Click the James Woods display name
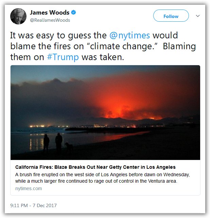Viewport: 210px width, 218px height. [x=50, y=13]
